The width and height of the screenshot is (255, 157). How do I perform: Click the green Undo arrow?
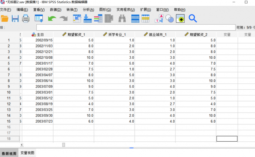[x=52, y=18]
